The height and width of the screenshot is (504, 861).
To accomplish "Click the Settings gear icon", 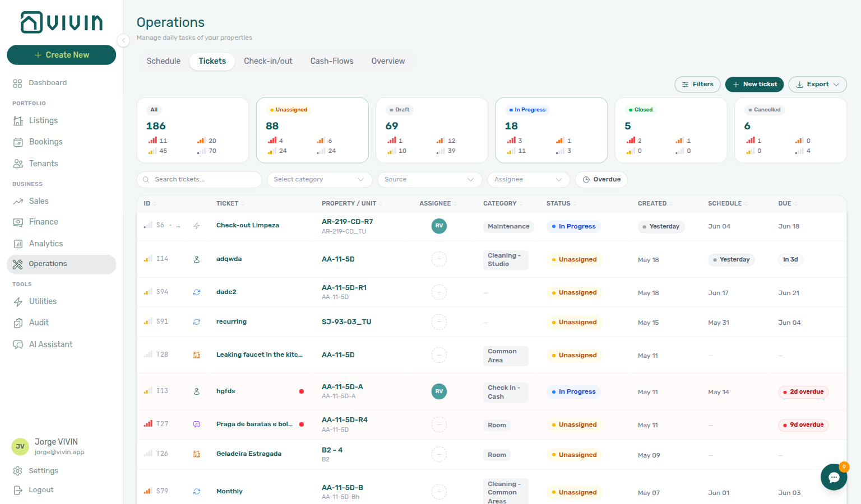I will [x=17, y=471].
